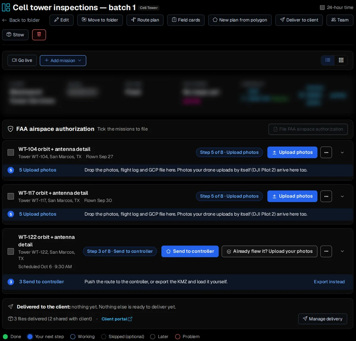
Task: Expand the WT-117 mission details chevron
Action: (x=342, y=196)
